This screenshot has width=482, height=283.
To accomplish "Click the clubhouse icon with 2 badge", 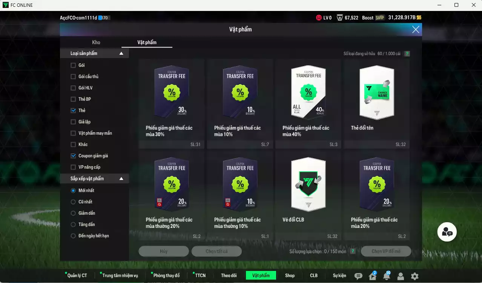I will click(x=372, y=276).
